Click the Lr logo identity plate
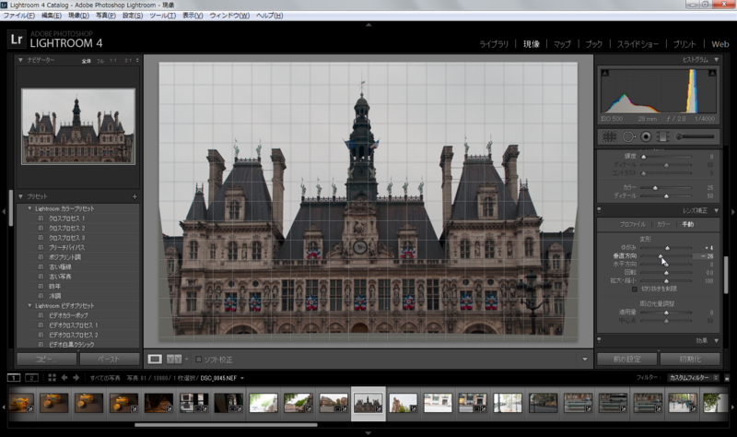Image resolution: width=737 pixels, height=437 pixels. pos(17,40)
